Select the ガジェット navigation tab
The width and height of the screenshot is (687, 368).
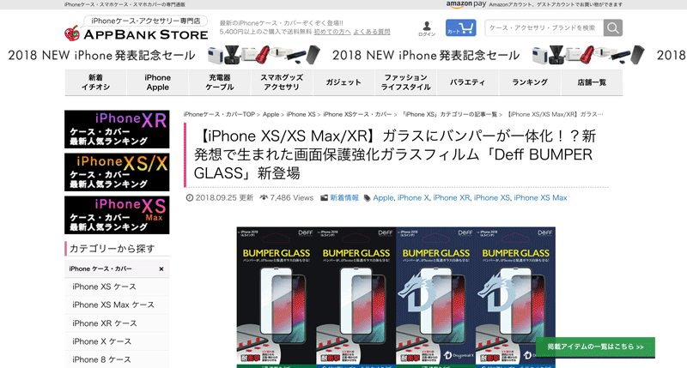pyautogui.click(x=343, y=82)
